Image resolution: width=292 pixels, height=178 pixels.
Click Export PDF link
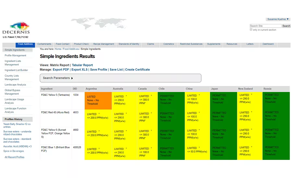[x=61, y=70]
